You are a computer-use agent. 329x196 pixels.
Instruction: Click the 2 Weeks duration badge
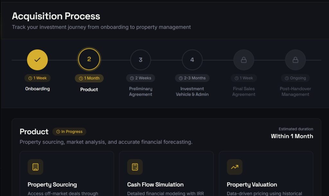[140, 78]
